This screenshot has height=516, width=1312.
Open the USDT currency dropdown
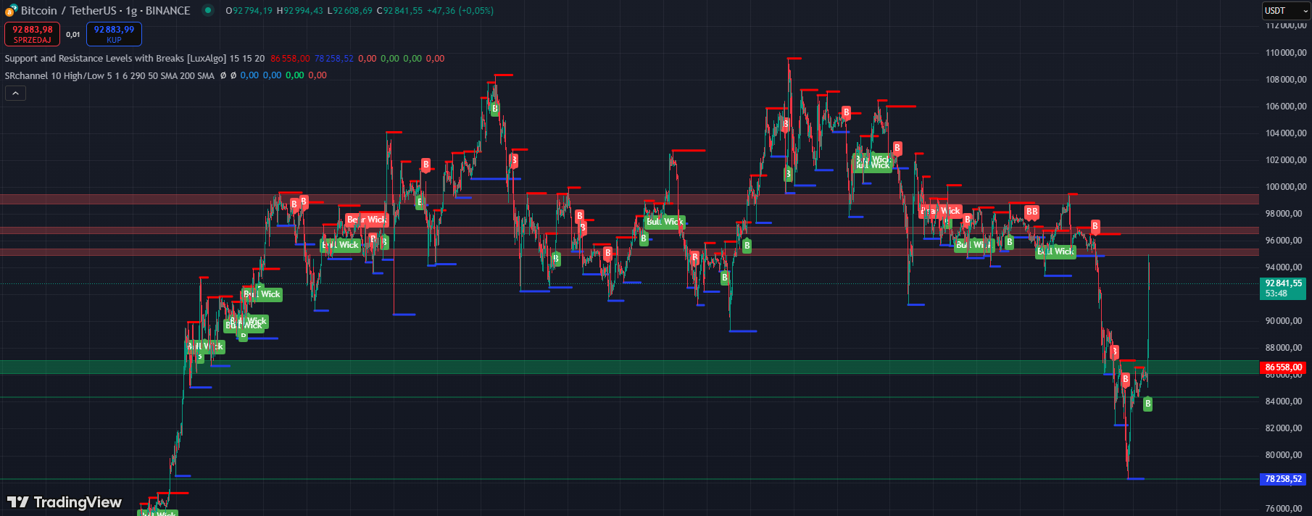pos(1286,11)
